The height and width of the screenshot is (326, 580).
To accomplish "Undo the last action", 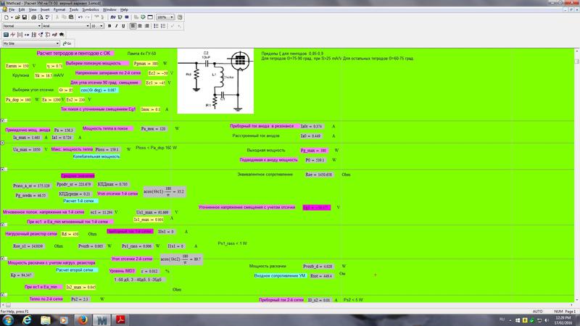I will (80, 17).
